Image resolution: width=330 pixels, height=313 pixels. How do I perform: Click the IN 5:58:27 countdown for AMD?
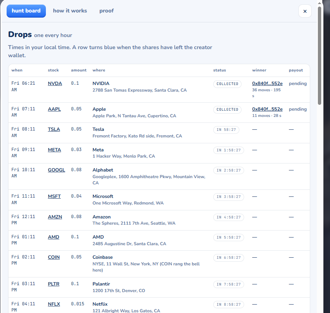pyautogui.click(x=229, y=237)
